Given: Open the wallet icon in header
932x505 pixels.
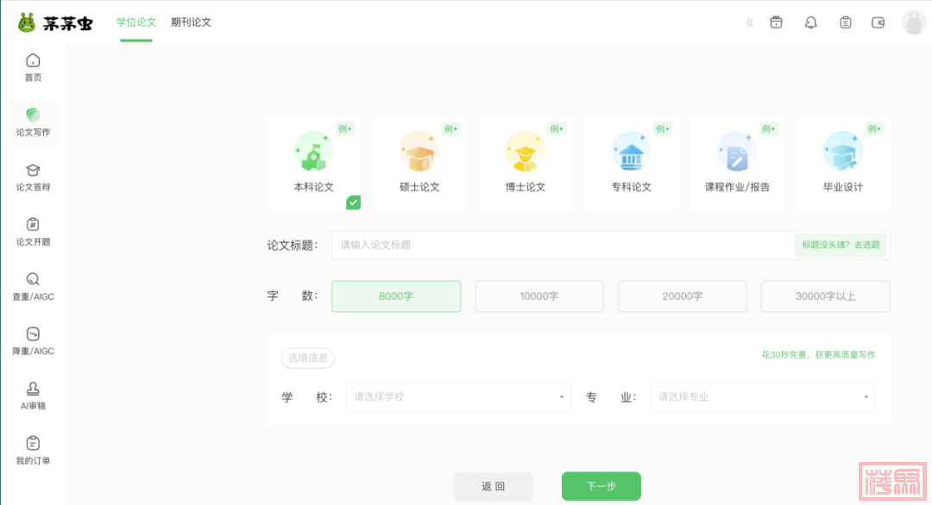Looking at the screenshot, I should point(878,22).
